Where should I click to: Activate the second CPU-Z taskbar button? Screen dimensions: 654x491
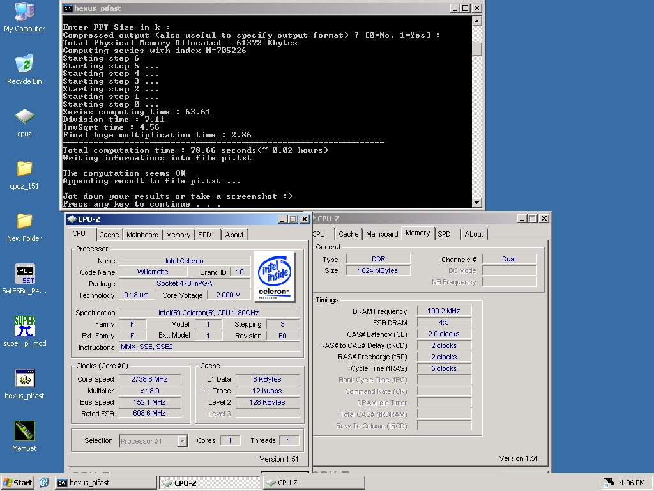coord(314,483)
